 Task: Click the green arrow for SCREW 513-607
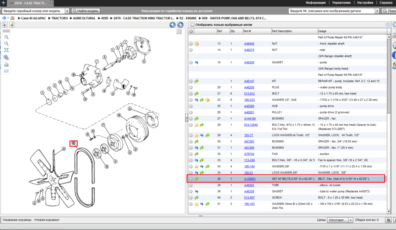[196, 198]
